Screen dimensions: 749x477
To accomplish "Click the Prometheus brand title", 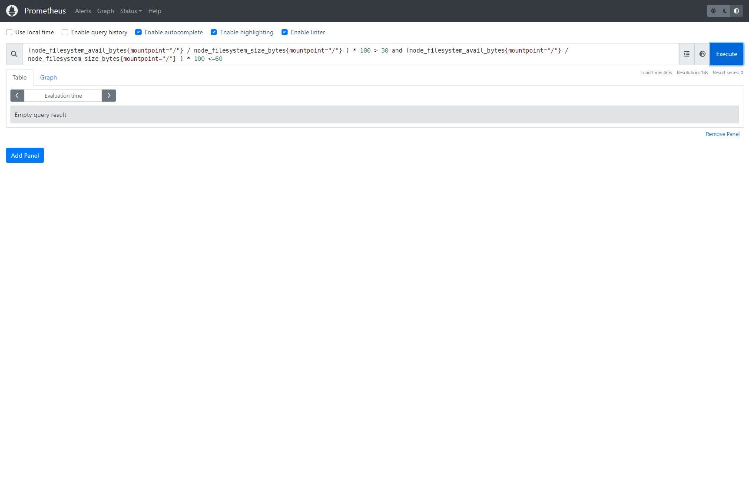I will (x=45, y=11).
